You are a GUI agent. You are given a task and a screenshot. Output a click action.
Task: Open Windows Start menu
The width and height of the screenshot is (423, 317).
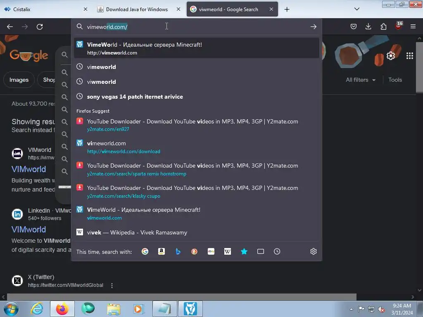coord(11,309)
